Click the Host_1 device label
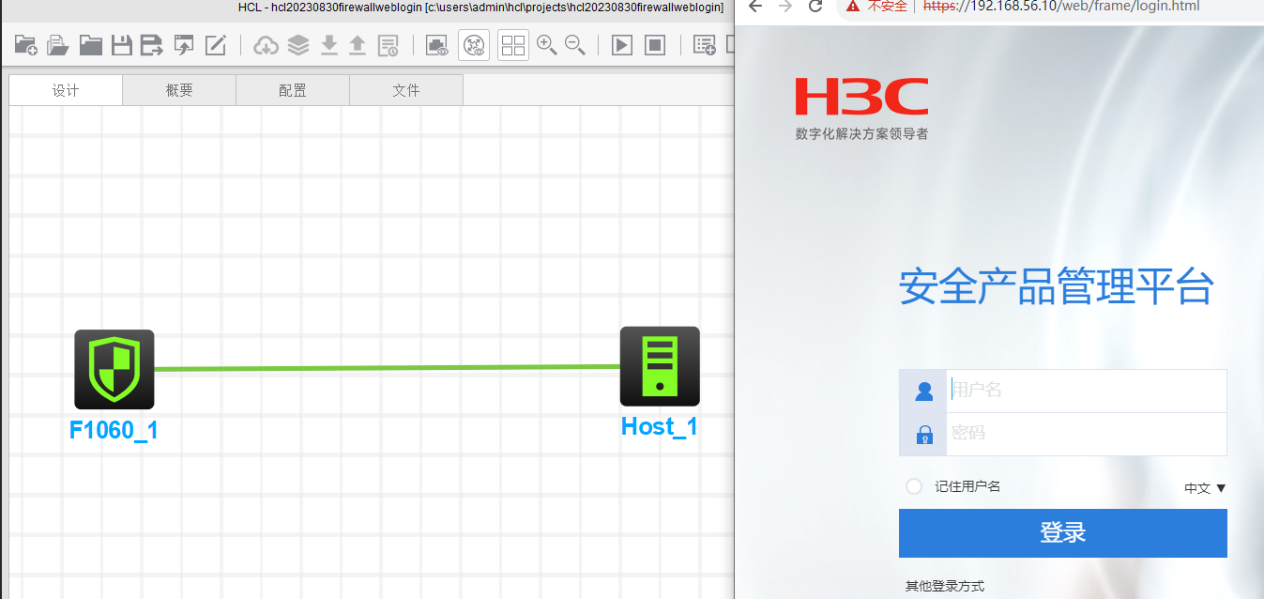1264x599 pixels. [660, 427]
